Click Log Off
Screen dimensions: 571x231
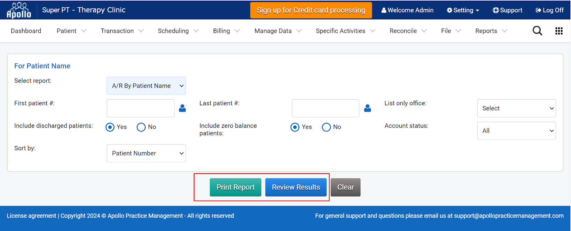pyautogui.click(x=550, y=10)
